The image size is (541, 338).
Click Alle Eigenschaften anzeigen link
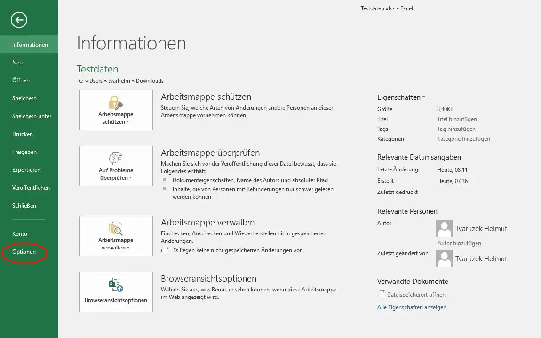point(412,307)
